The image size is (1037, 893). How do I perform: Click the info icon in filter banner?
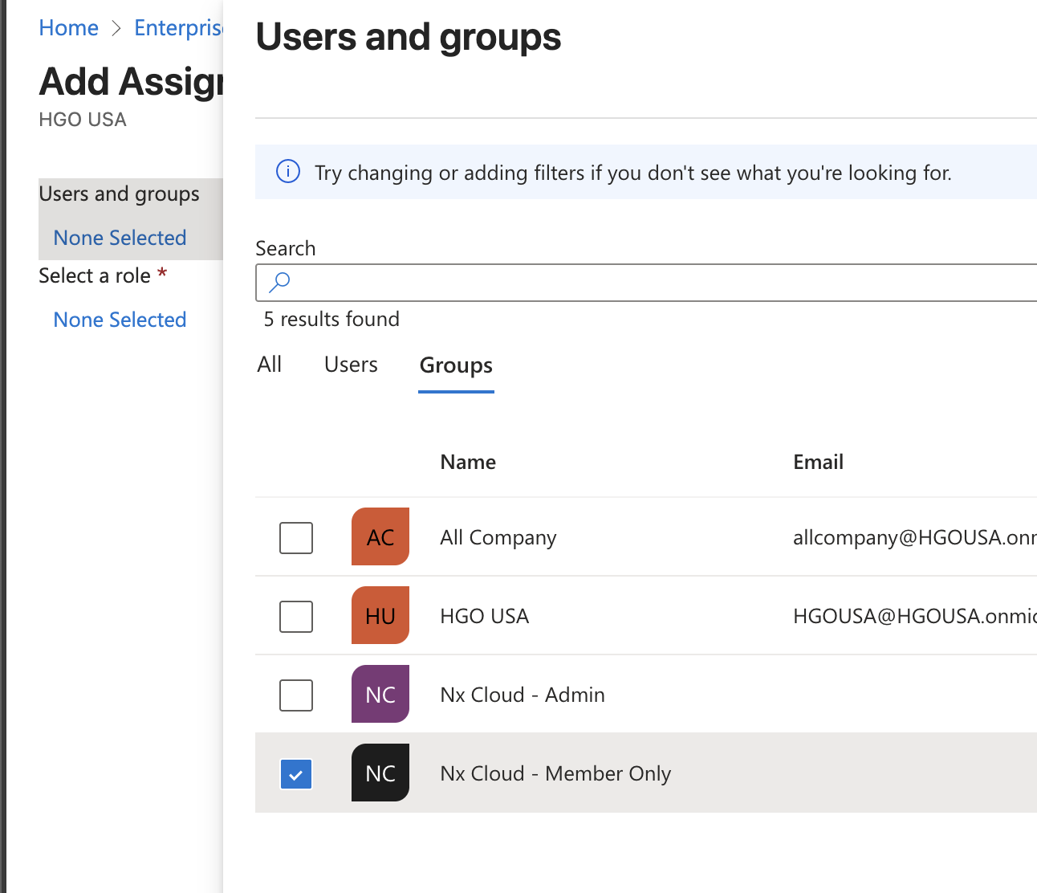288,171
